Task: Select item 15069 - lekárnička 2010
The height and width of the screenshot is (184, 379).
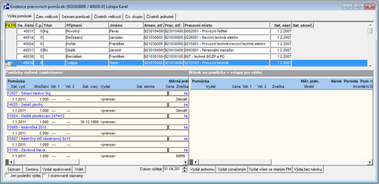Action: [x=87, y=127]
